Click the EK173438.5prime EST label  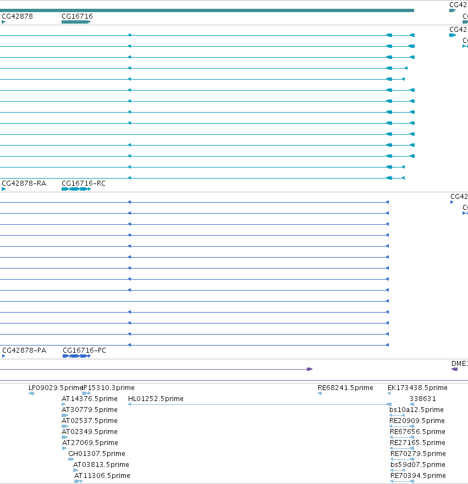click(417, 388)
